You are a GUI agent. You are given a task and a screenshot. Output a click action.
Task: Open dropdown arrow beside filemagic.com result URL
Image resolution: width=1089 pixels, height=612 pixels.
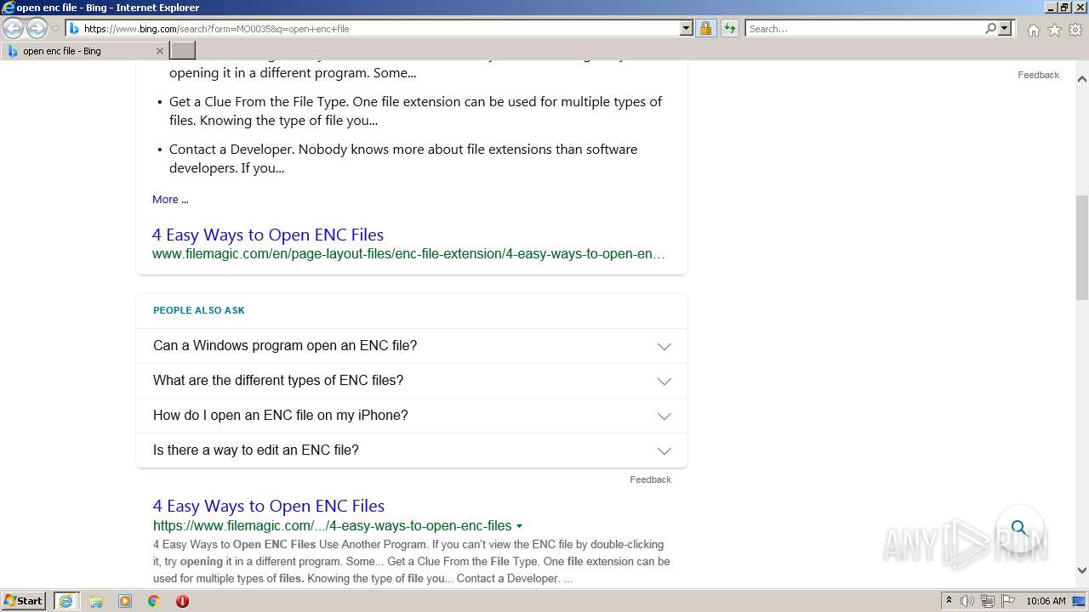pyautogui.click(x=519, y=526)
